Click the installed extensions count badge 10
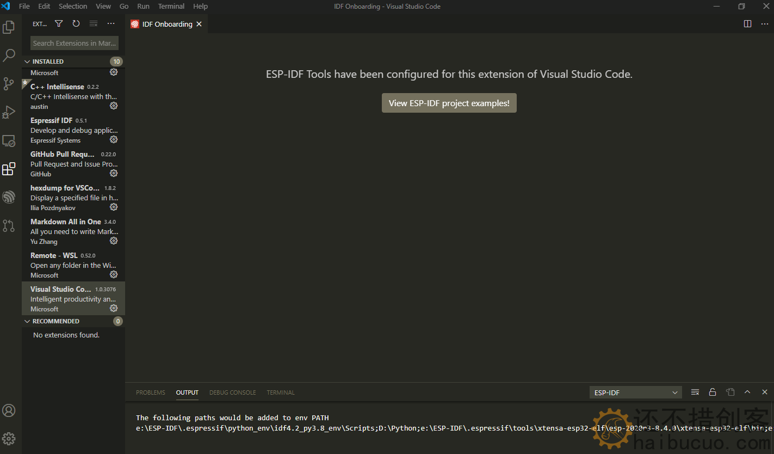Screen dimensions: 774x454 click(116, 62)
